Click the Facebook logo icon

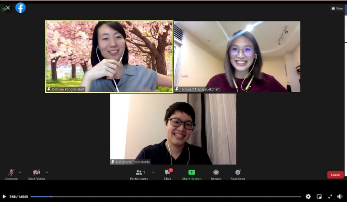pos(20,8)
